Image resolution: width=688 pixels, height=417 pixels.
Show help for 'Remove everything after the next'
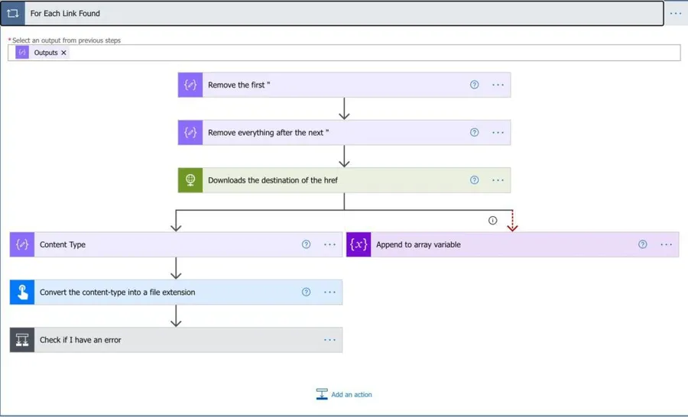474,133
